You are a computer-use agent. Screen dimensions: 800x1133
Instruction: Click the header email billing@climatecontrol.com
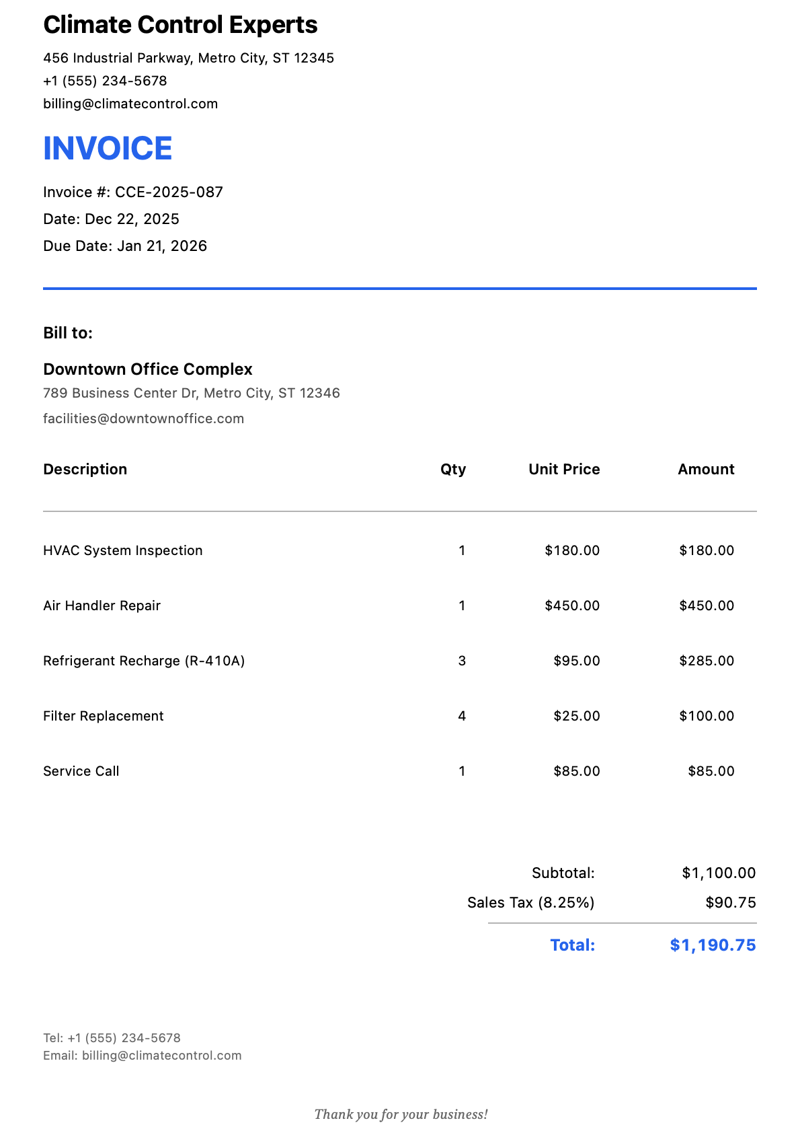pyautogui.click(x=130, y=104)
